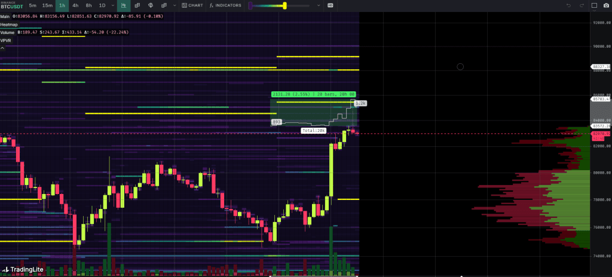The height and width of the screenshot is (277, 612).
Task: Open the BTCUSDT symbol selector
Action: coord(12,5)
